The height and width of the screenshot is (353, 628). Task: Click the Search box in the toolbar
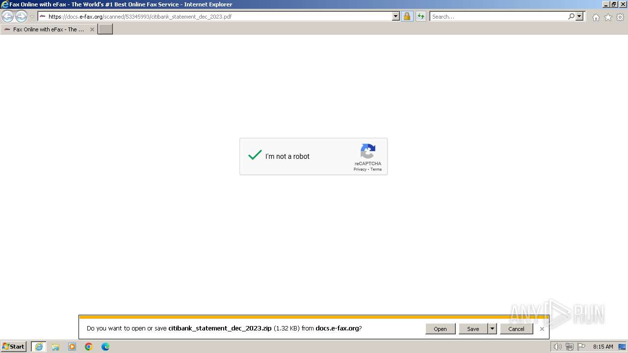[x=498, y=16]
